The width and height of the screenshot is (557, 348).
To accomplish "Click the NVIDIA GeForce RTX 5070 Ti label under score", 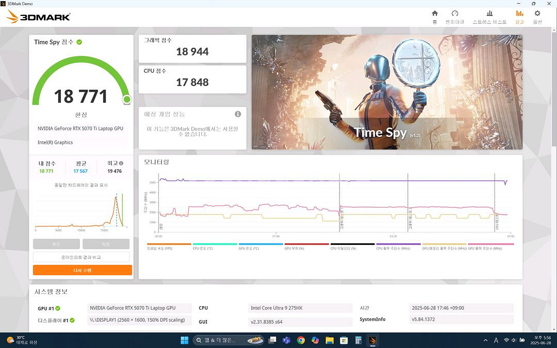I will 80,128.
